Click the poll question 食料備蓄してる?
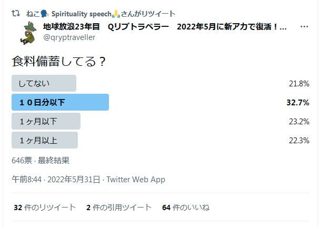The height and width of the screenshot is (227, 321). (58, 61)
